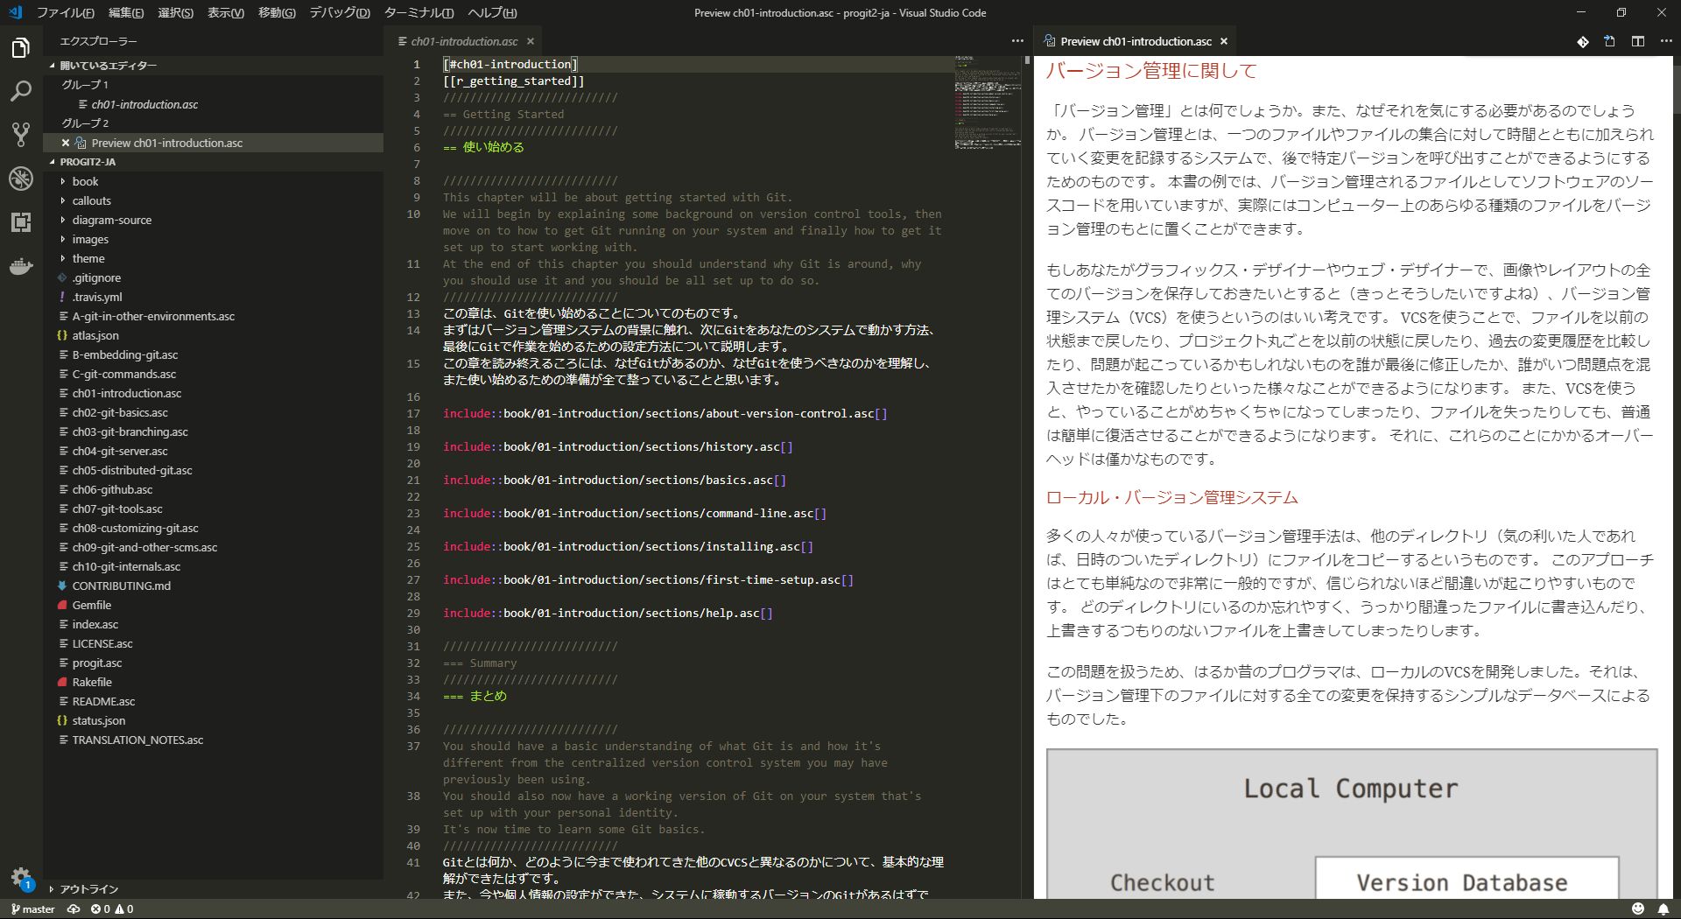Open the Extensions view

[x=19, y=223]
